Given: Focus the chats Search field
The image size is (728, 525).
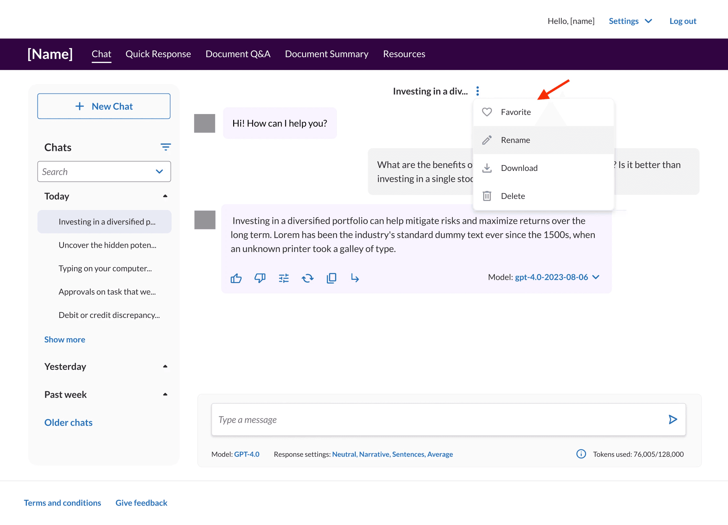Looking at the screenshot, I should [104, 172].
